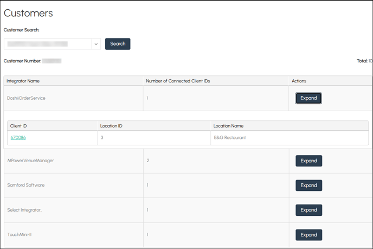Click the Actions column header
This screenshot has height=249, width=373.
pyautogui.click(x=299, y=81)
